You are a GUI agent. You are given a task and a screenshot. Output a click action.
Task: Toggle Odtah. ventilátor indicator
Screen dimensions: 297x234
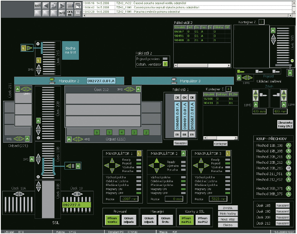pos(166,64)
